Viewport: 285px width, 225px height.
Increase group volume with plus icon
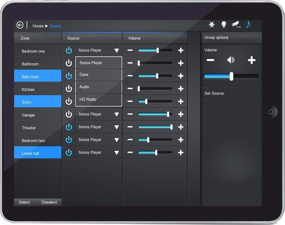[x=252, y=60]
